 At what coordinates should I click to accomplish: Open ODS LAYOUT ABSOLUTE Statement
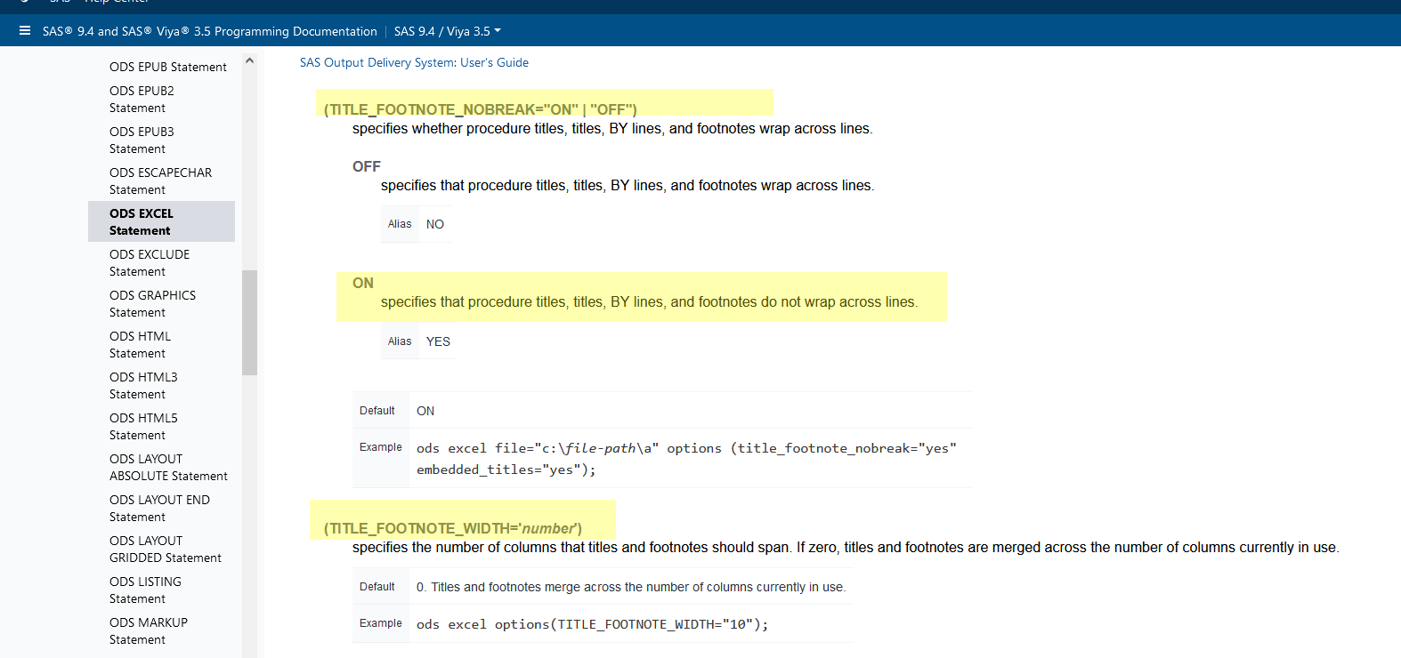pos(168,467)
